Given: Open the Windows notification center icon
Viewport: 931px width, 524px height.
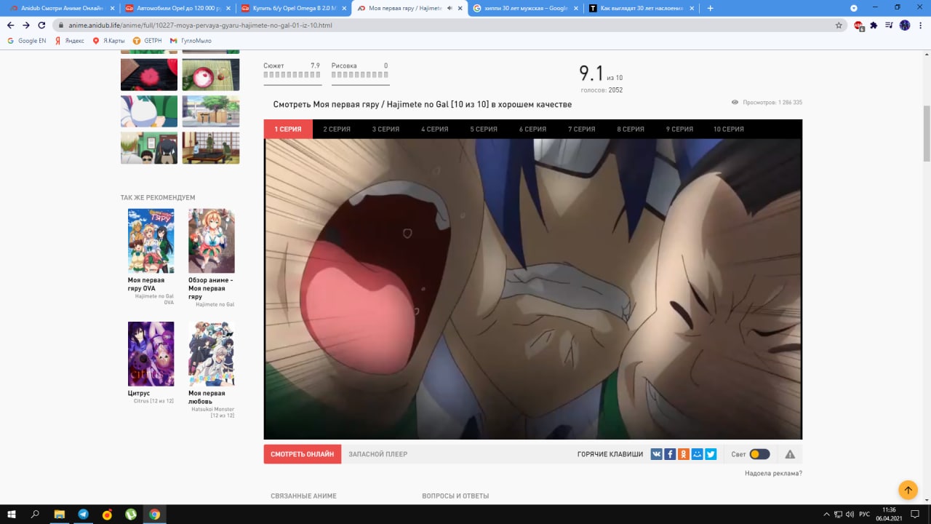Looking at the screenshot, I should coord(916,514).
